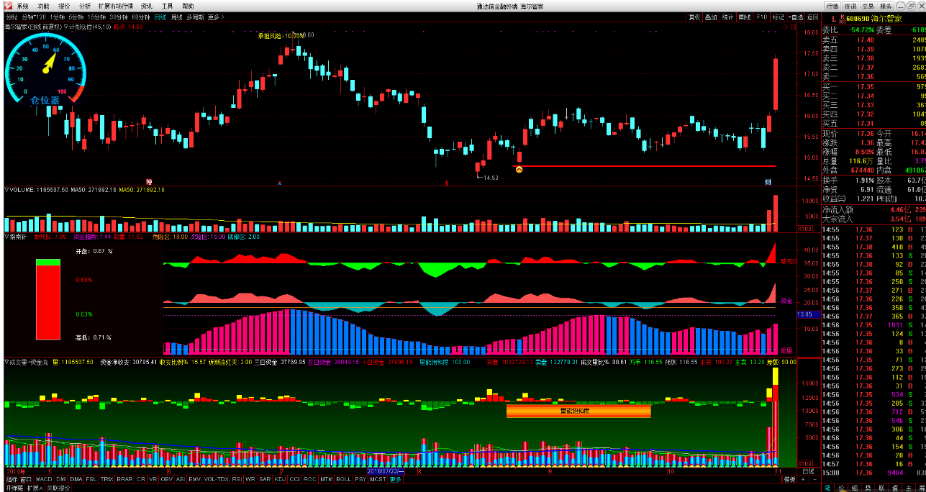
Task: Switch to 分时 chart period
Action: pyautogui.click(x=12, y=17)
